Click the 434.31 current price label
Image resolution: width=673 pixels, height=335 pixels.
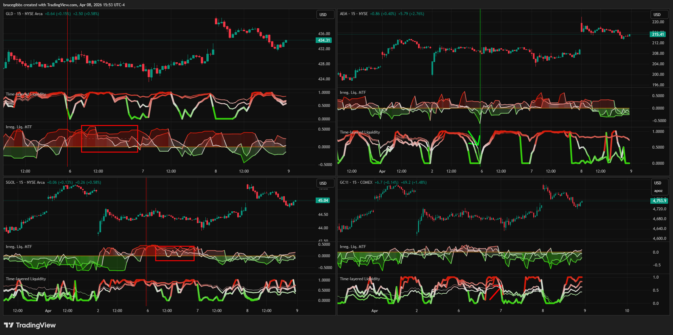324,40
